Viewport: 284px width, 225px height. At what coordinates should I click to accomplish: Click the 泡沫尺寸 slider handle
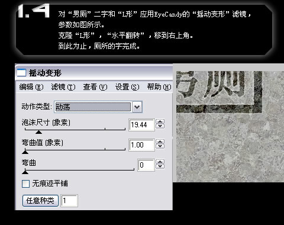click(x=38, y=132)
